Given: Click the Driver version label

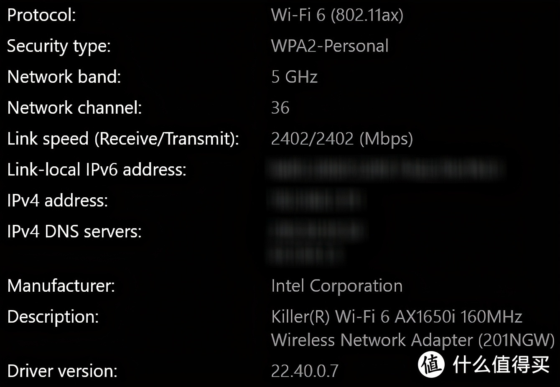Looking at the screenshot, I should point(62,371).
